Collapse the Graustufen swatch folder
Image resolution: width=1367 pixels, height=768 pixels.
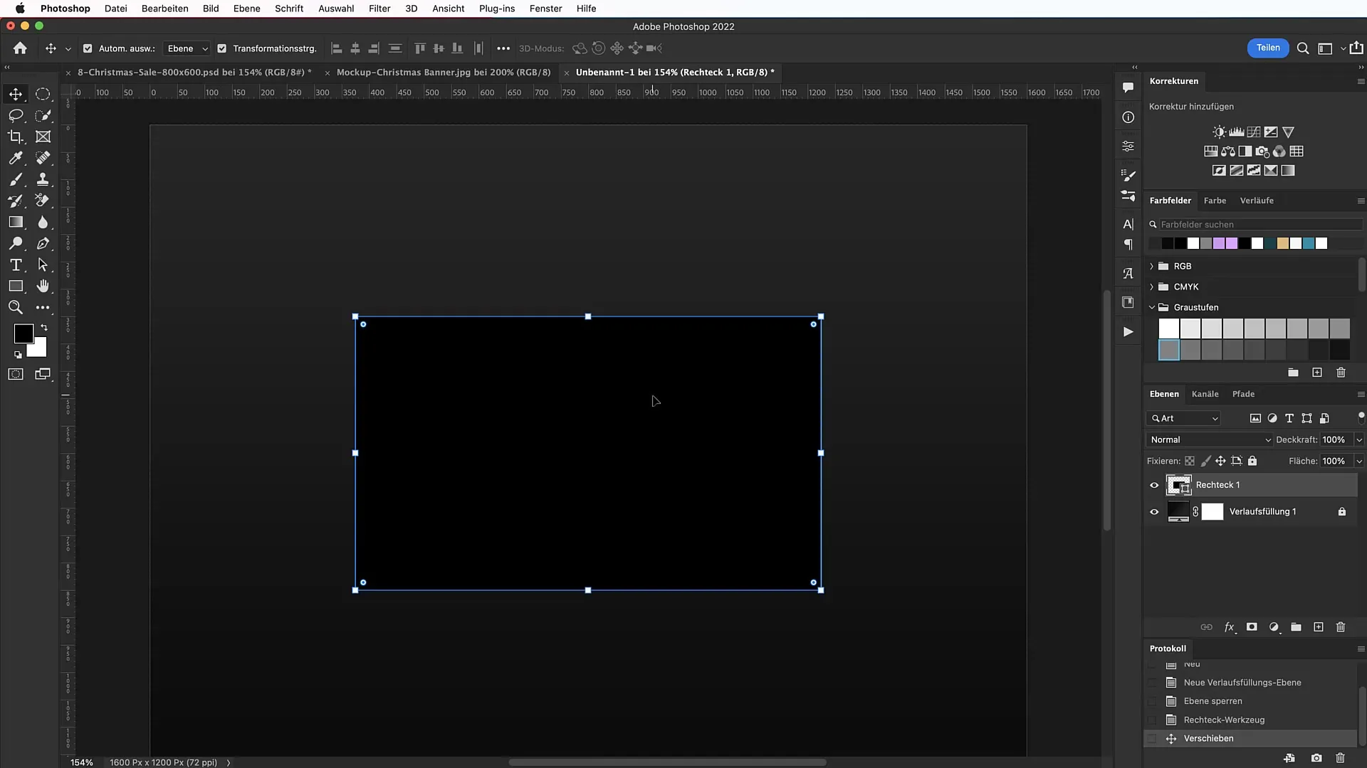tap(1151, 307)
